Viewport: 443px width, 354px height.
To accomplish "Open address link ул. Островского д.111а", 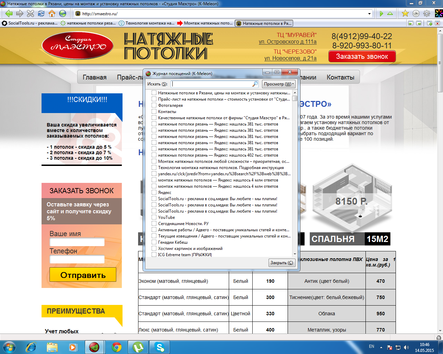I will [x=288, y=42].
